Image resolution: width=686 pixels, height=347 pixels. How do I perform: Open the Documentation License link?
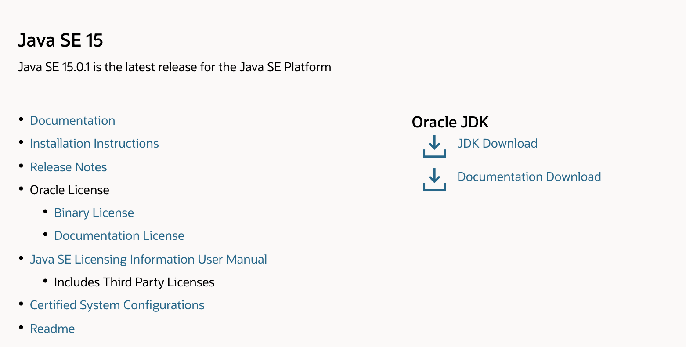tap(119, 236)
